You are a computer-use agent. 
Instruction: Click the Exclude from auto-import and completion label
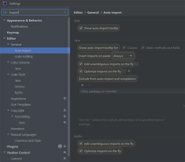107,79
